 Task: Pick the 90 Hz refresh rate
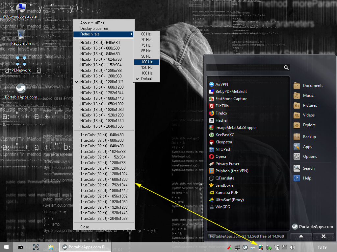pos(147,56)
